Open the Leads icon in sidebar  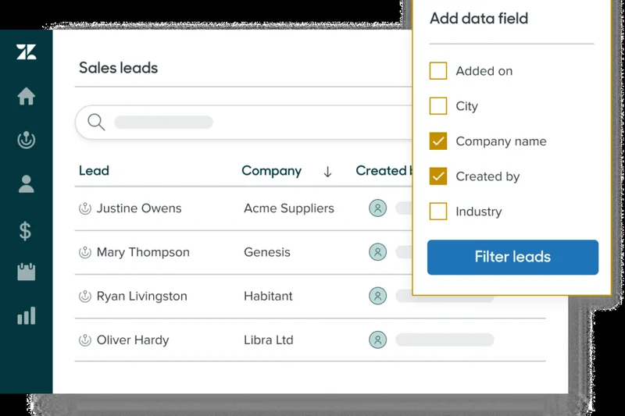pyautogui.click(x=26, y=140)
